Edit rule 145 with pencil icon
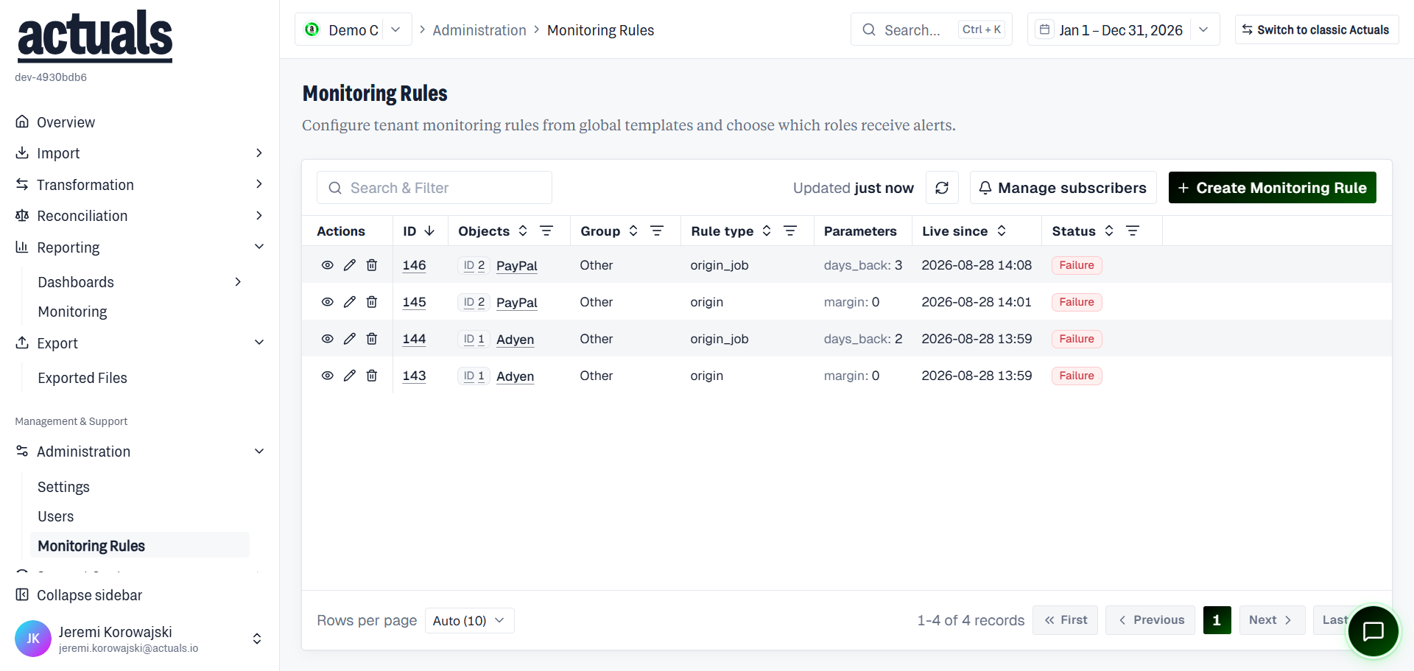Screen dimensions: 1414x671 pos(350,302)
